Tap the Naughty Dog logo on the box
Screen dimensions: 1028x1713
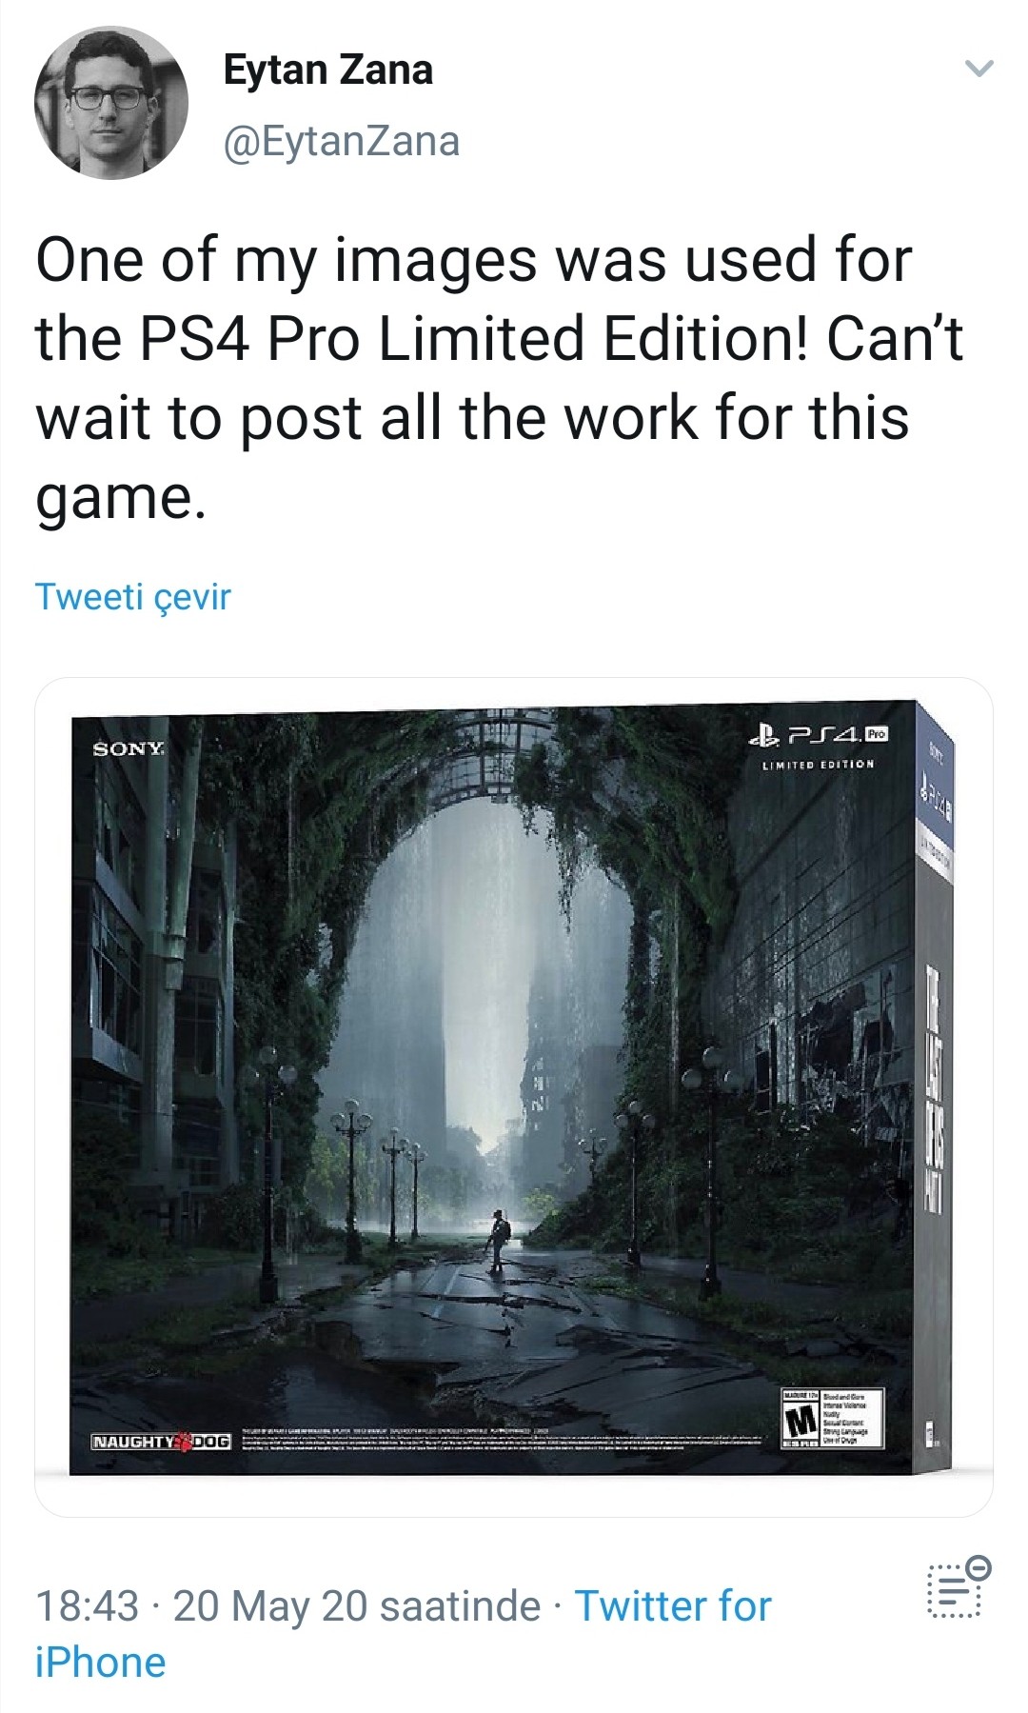coord(161,1441)
